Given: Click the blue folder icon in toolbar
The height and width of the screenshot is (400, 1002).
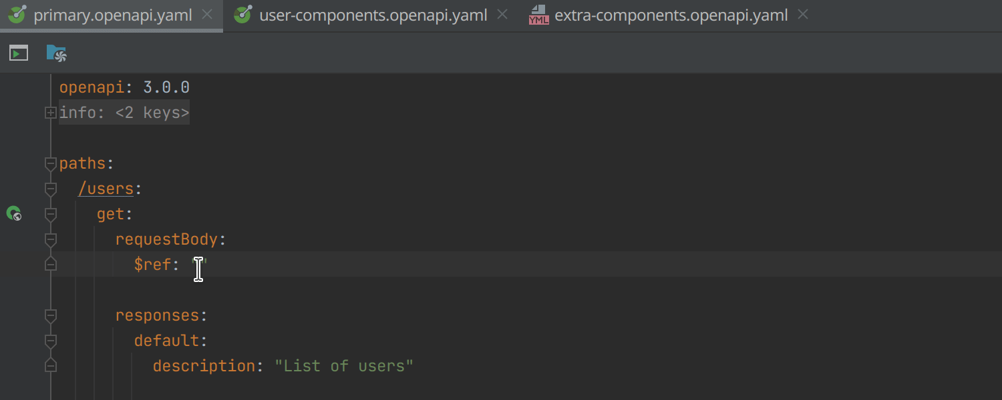Looking at the screenshot, I should [56, 53].
